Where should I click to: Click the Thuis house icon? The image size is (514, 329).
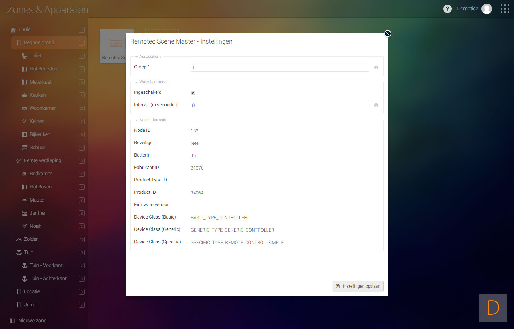pyautogui.click(x=13, y=30)
